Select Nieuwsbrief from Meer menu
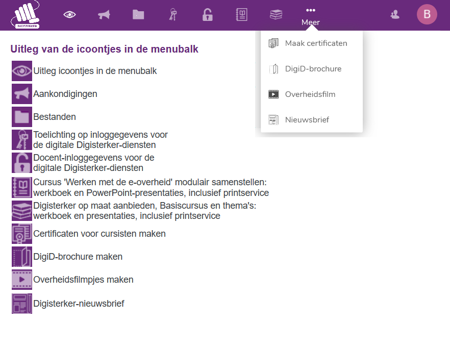The image size is (450, 348). tap(312, 120)
